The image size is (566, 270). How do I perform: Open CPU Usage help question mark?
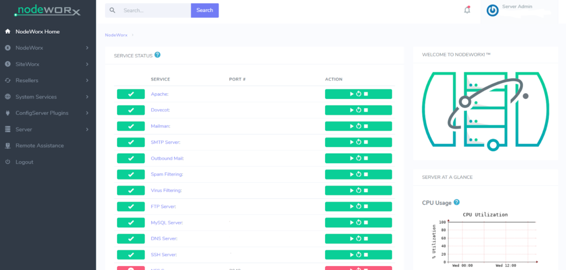(x=457, y=202)
